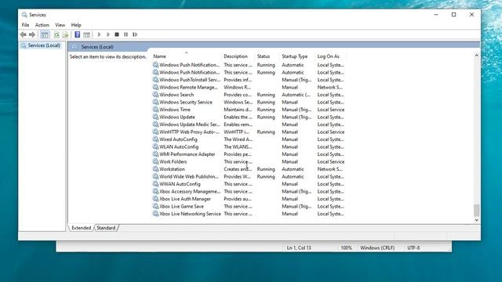Select Windows Update Medic Ser... service
Viewport: 502px width, 282px height.
[x=190, y=125]
